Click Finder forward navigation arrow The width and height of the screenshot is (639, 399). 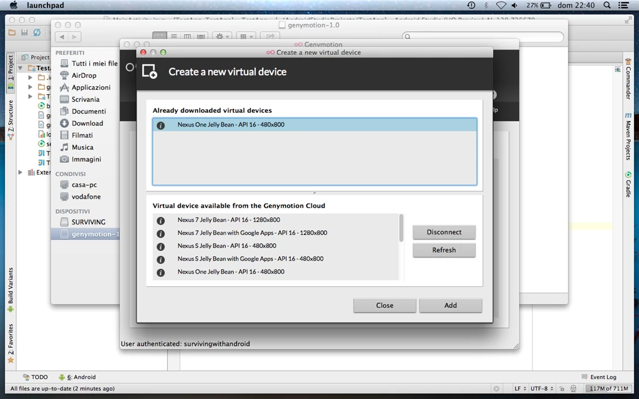point(74,37)
